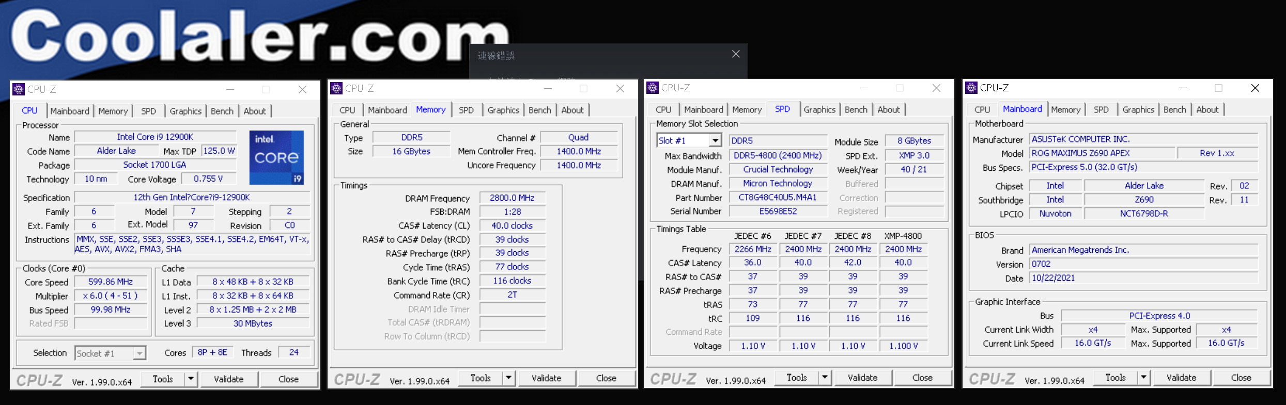The image size is (1286, 405).
Task: Click the Part Number field CT8G48C40U5.M4A1
Action: [x=778, y=197]
